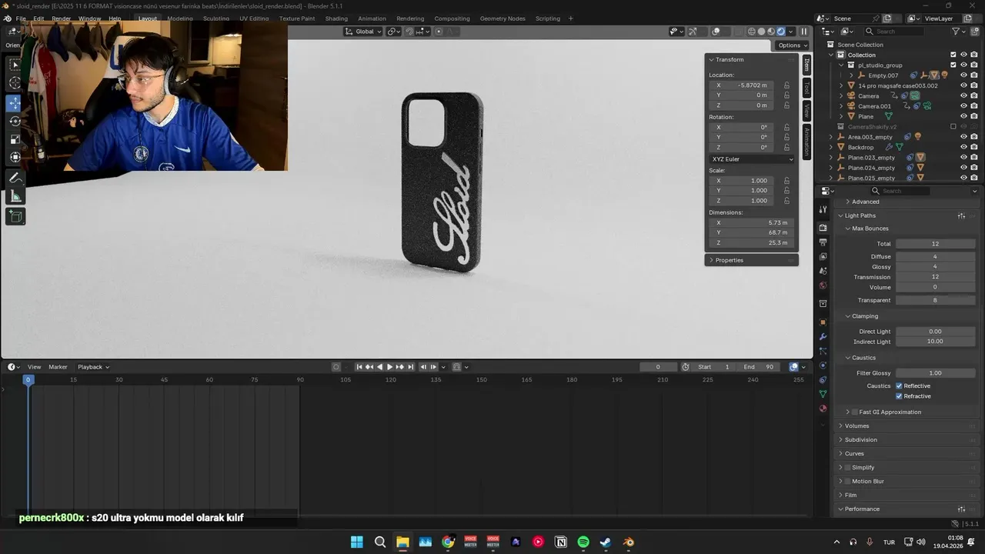Open the Playback dropdown in timeline

pos(93,367)
